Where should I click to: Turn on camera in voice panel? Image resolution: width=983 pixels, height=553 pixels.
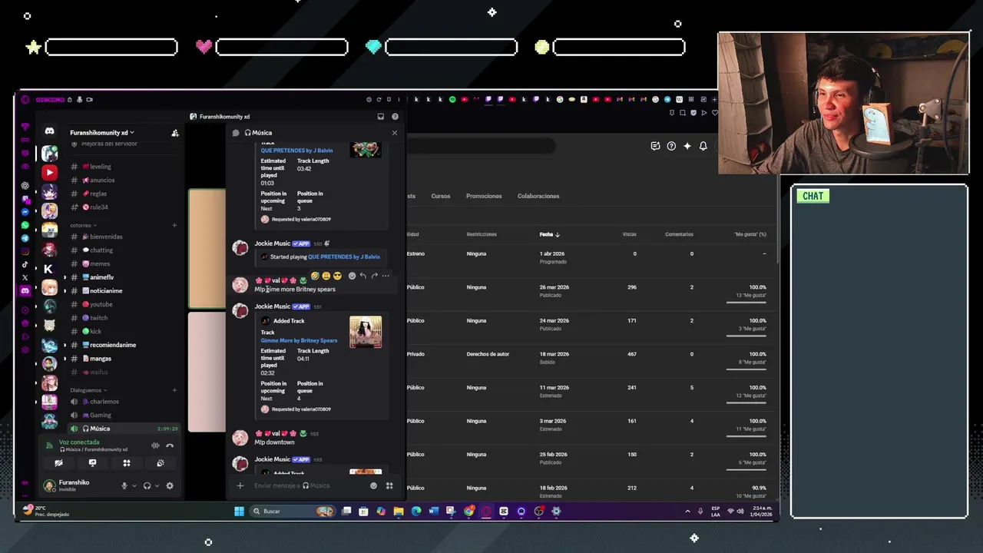58,463
